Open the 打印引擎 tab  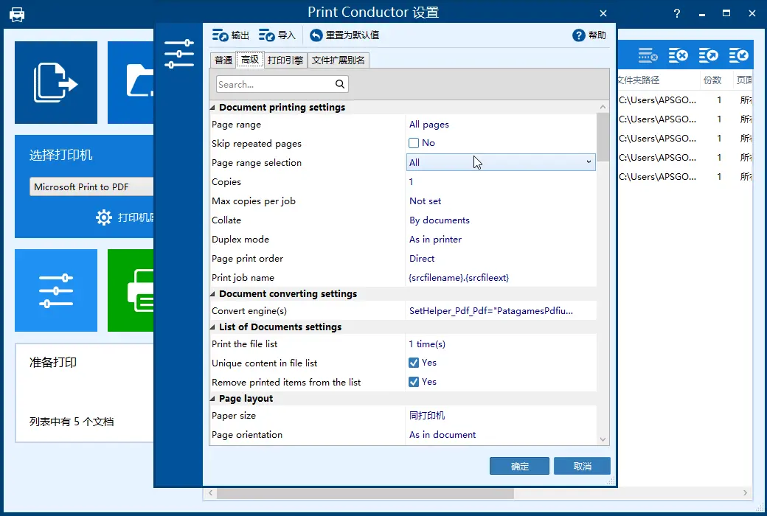285,60
